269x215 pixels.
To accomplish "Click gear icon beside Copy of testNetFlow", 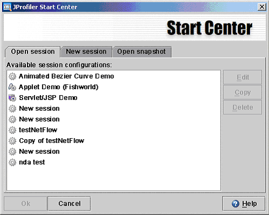I will pyautogui.click(x=12, y=141).
